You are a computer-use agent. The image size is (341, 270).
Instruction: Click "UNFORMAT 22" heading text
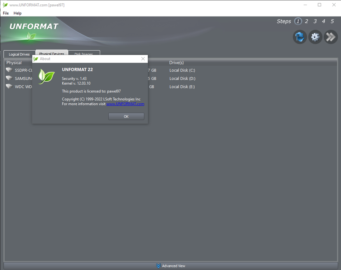coord(77,70)
